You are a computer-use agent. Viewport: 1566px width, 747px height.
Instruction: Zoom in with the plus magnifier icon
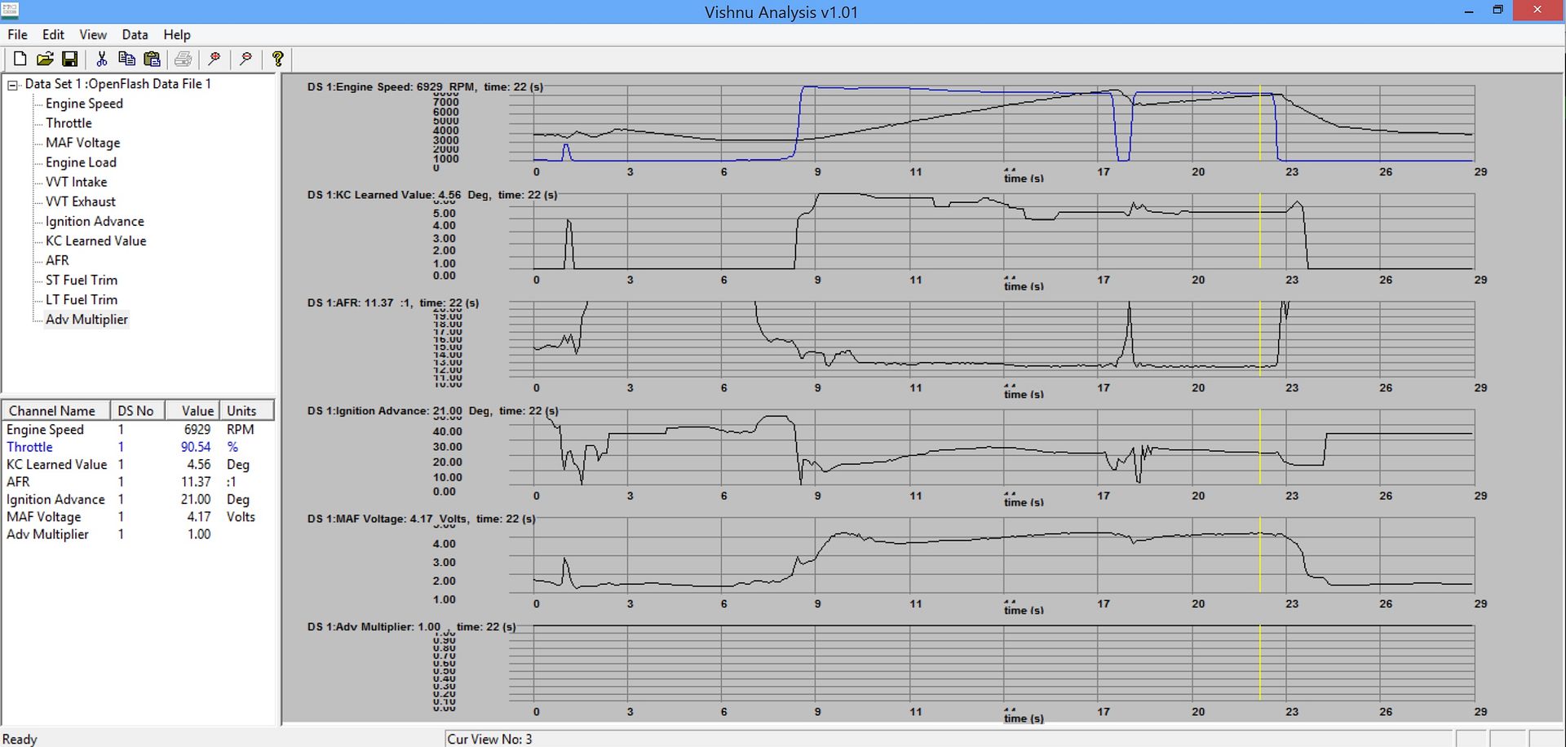(215, 59)
